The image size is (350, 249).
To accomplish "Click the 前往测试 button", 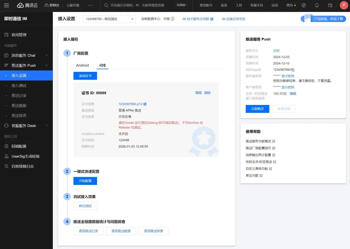I will click(85, 206).
